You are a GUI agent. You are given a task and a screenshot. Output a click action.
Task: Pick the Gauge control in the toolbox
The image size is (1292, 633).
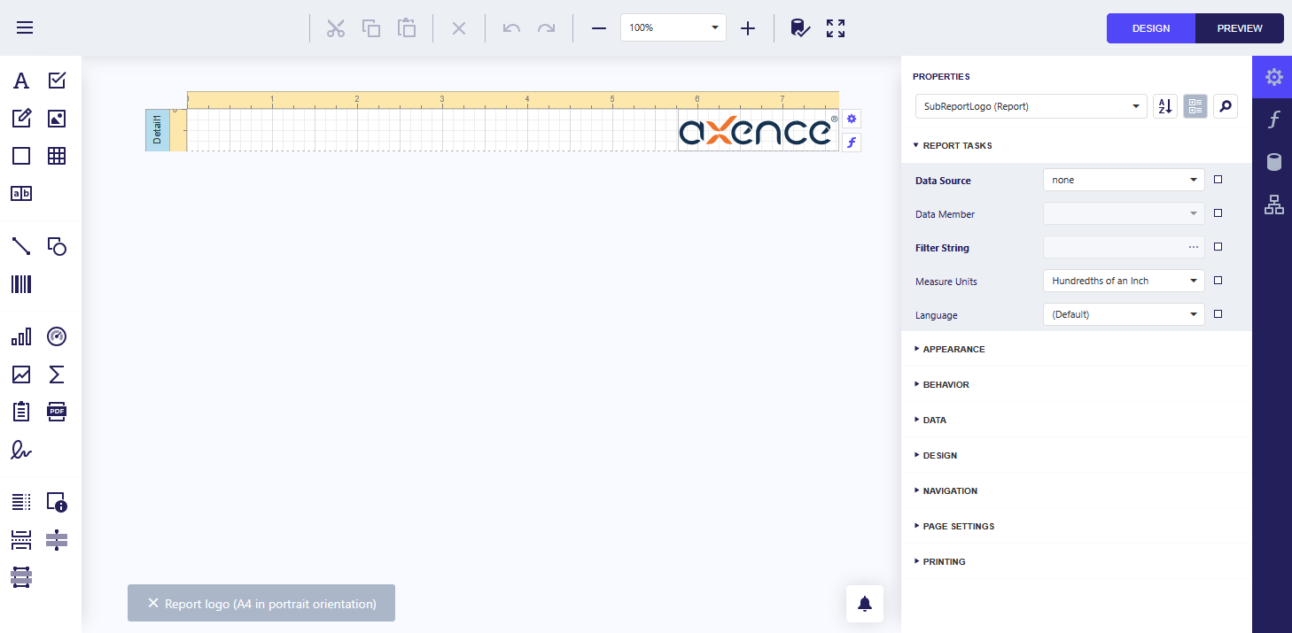pos(57,337)
